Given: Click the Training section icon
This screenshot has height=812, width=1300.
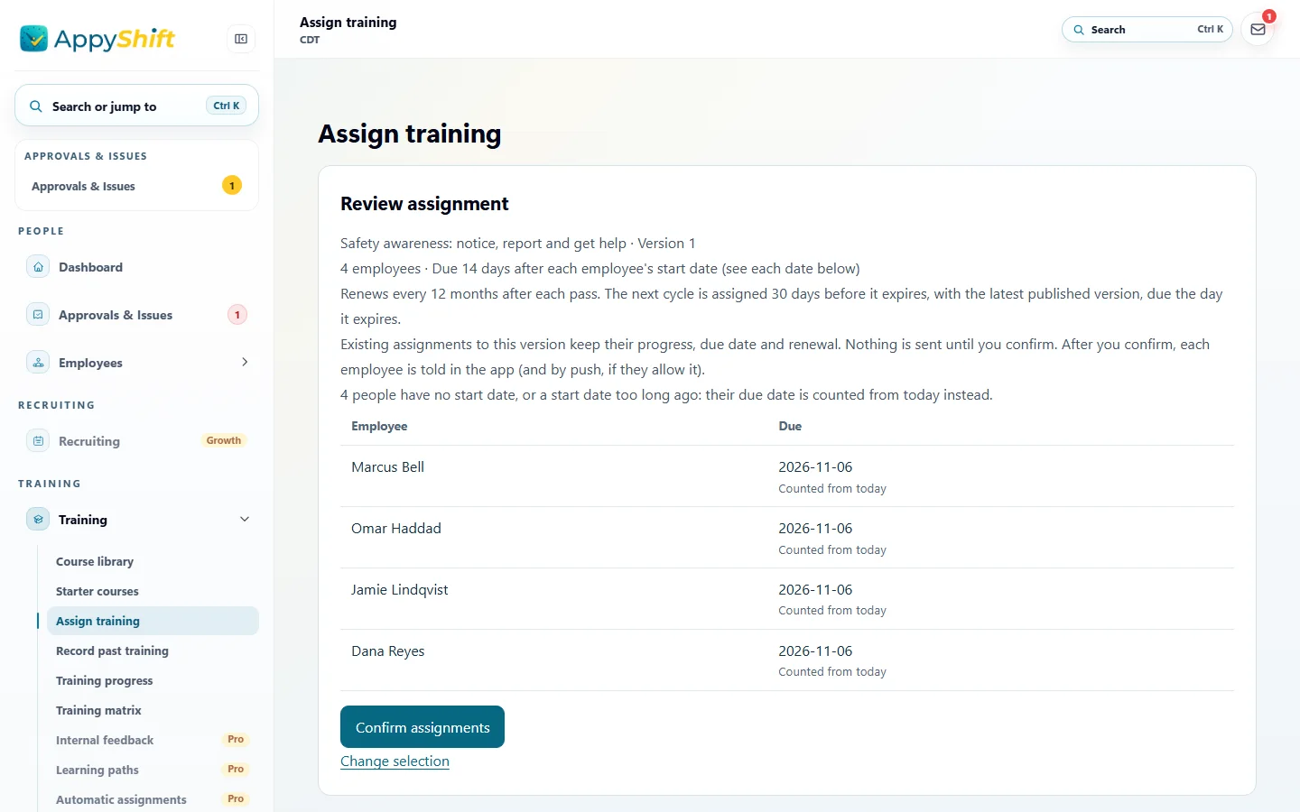Looking at the screenshot, I should [38, 520].
